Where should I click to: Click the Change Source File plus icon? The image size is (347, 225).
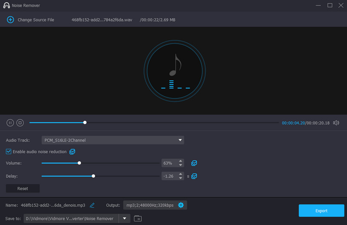point(10,20)
